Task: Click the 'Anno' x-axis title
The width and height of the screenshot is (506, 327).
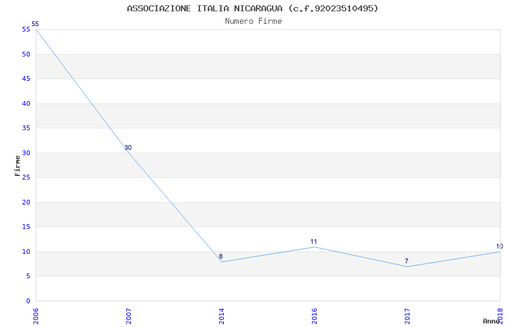Action: 491,321
